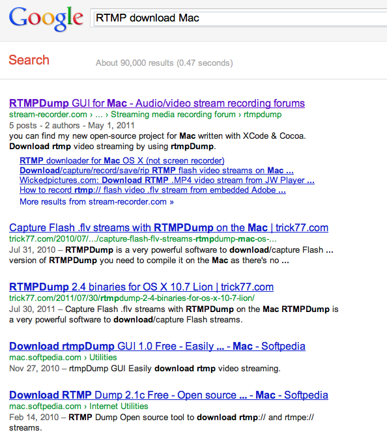Image resolution: width=387 pixels, height=441 pixels.
Task: Click the Google logo
Action: coord(46,18)
